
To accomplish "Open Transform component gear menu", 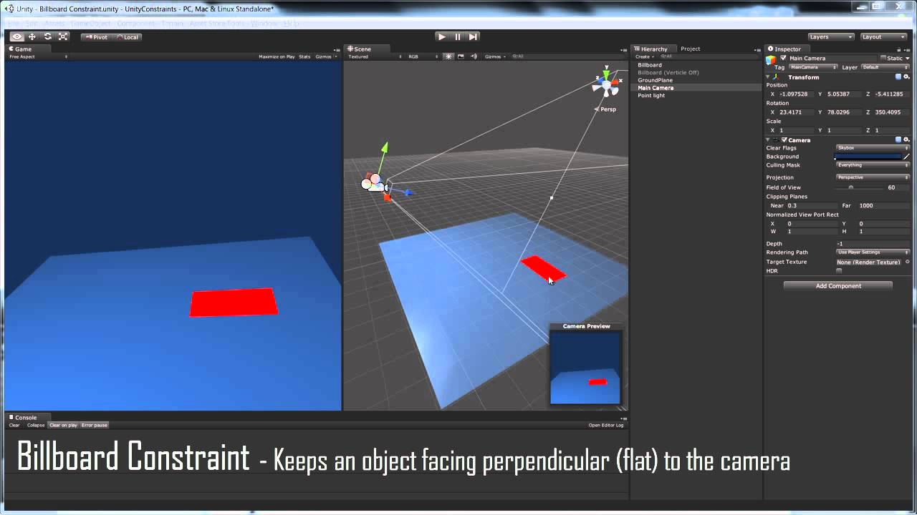I will (906, 77).
